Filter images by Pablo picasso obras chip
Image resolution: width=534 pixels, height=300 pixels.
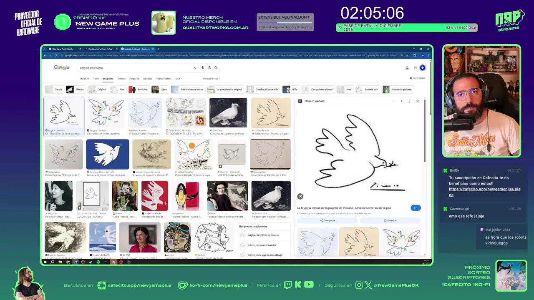tap(188, 90)
